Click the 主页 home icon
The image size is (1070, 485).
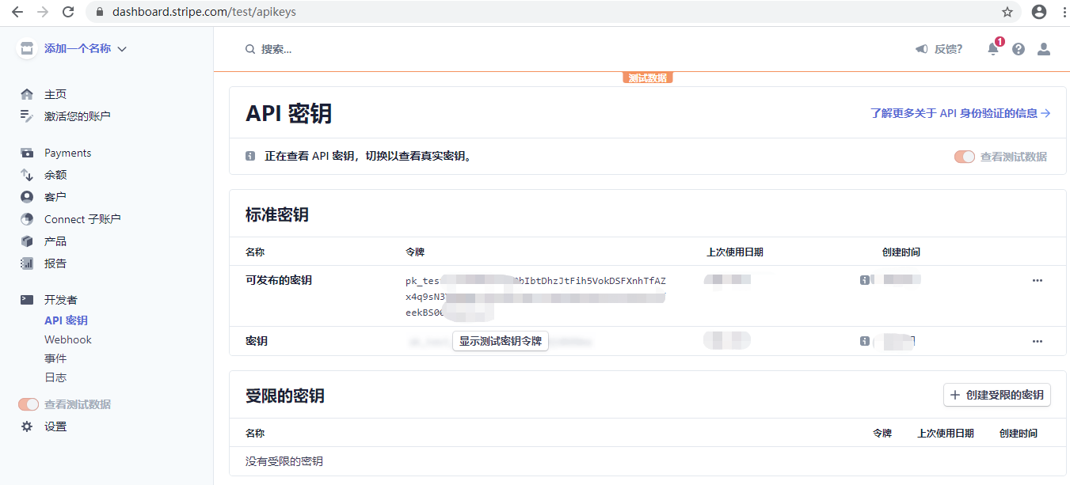click(x=27, y=94)
